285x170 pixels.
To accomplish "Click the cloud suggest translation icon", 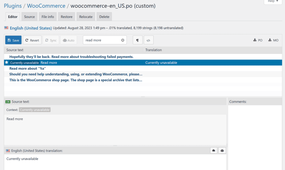I will (x=214, y=151).
